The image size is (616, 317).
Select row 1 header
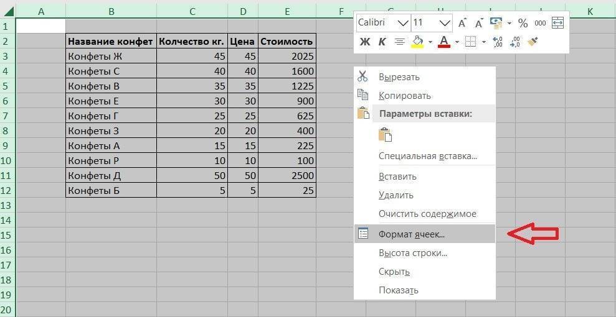(x=8, y=26)
